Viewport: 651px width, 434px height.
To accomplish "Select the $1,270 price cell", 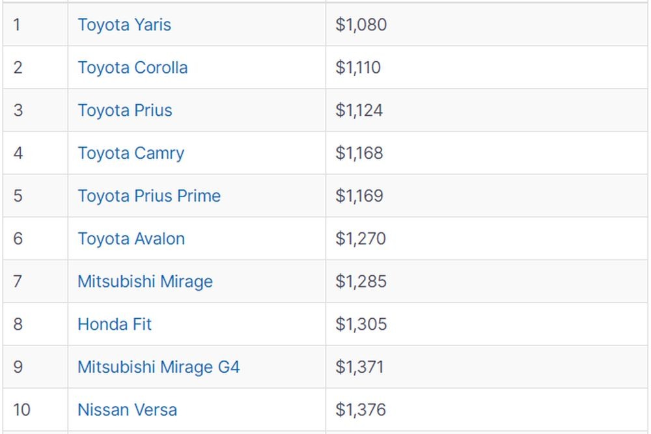I will pos(486,238).
